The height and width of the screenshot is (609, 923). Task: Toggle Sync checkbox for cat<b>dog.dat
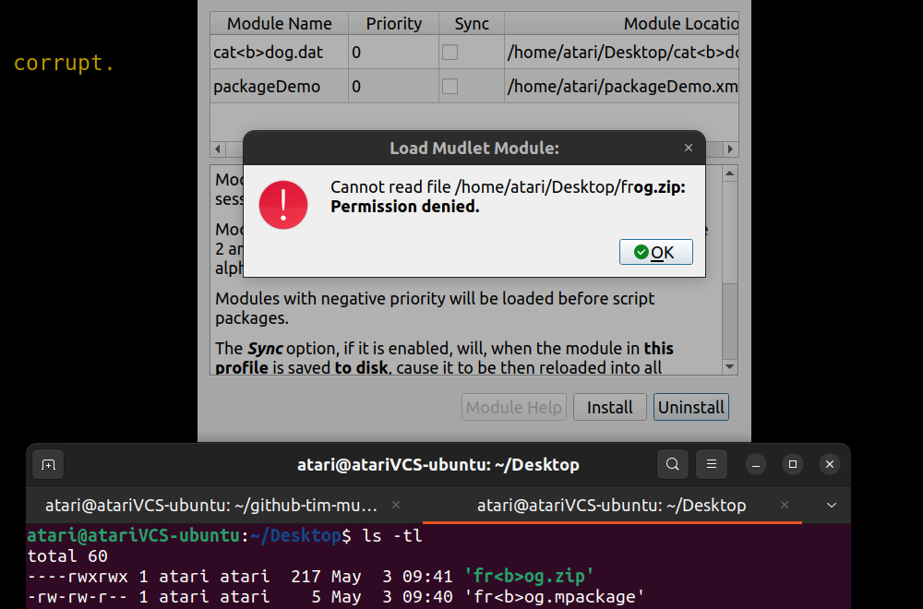coord(450,53)
